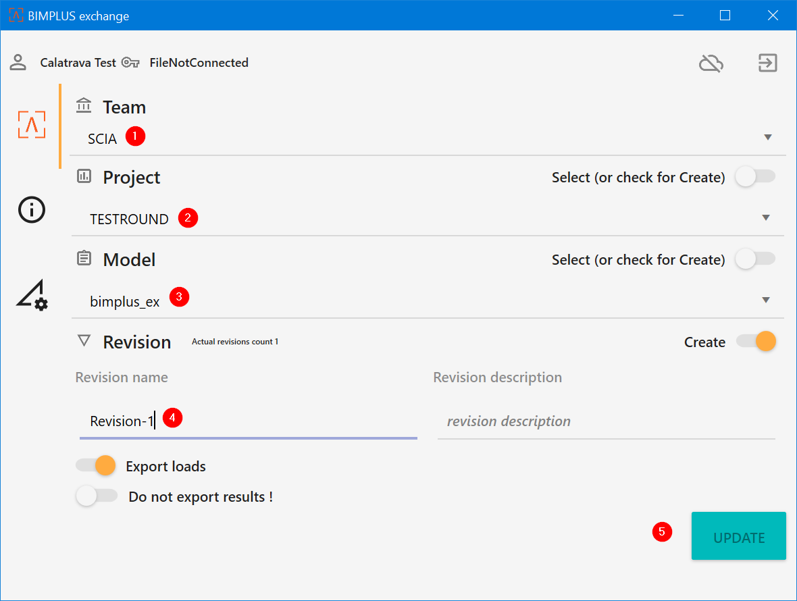This screenshot has height=601, width=797.
Task: Turn off Export loads switch
Action: pos(96,465)
